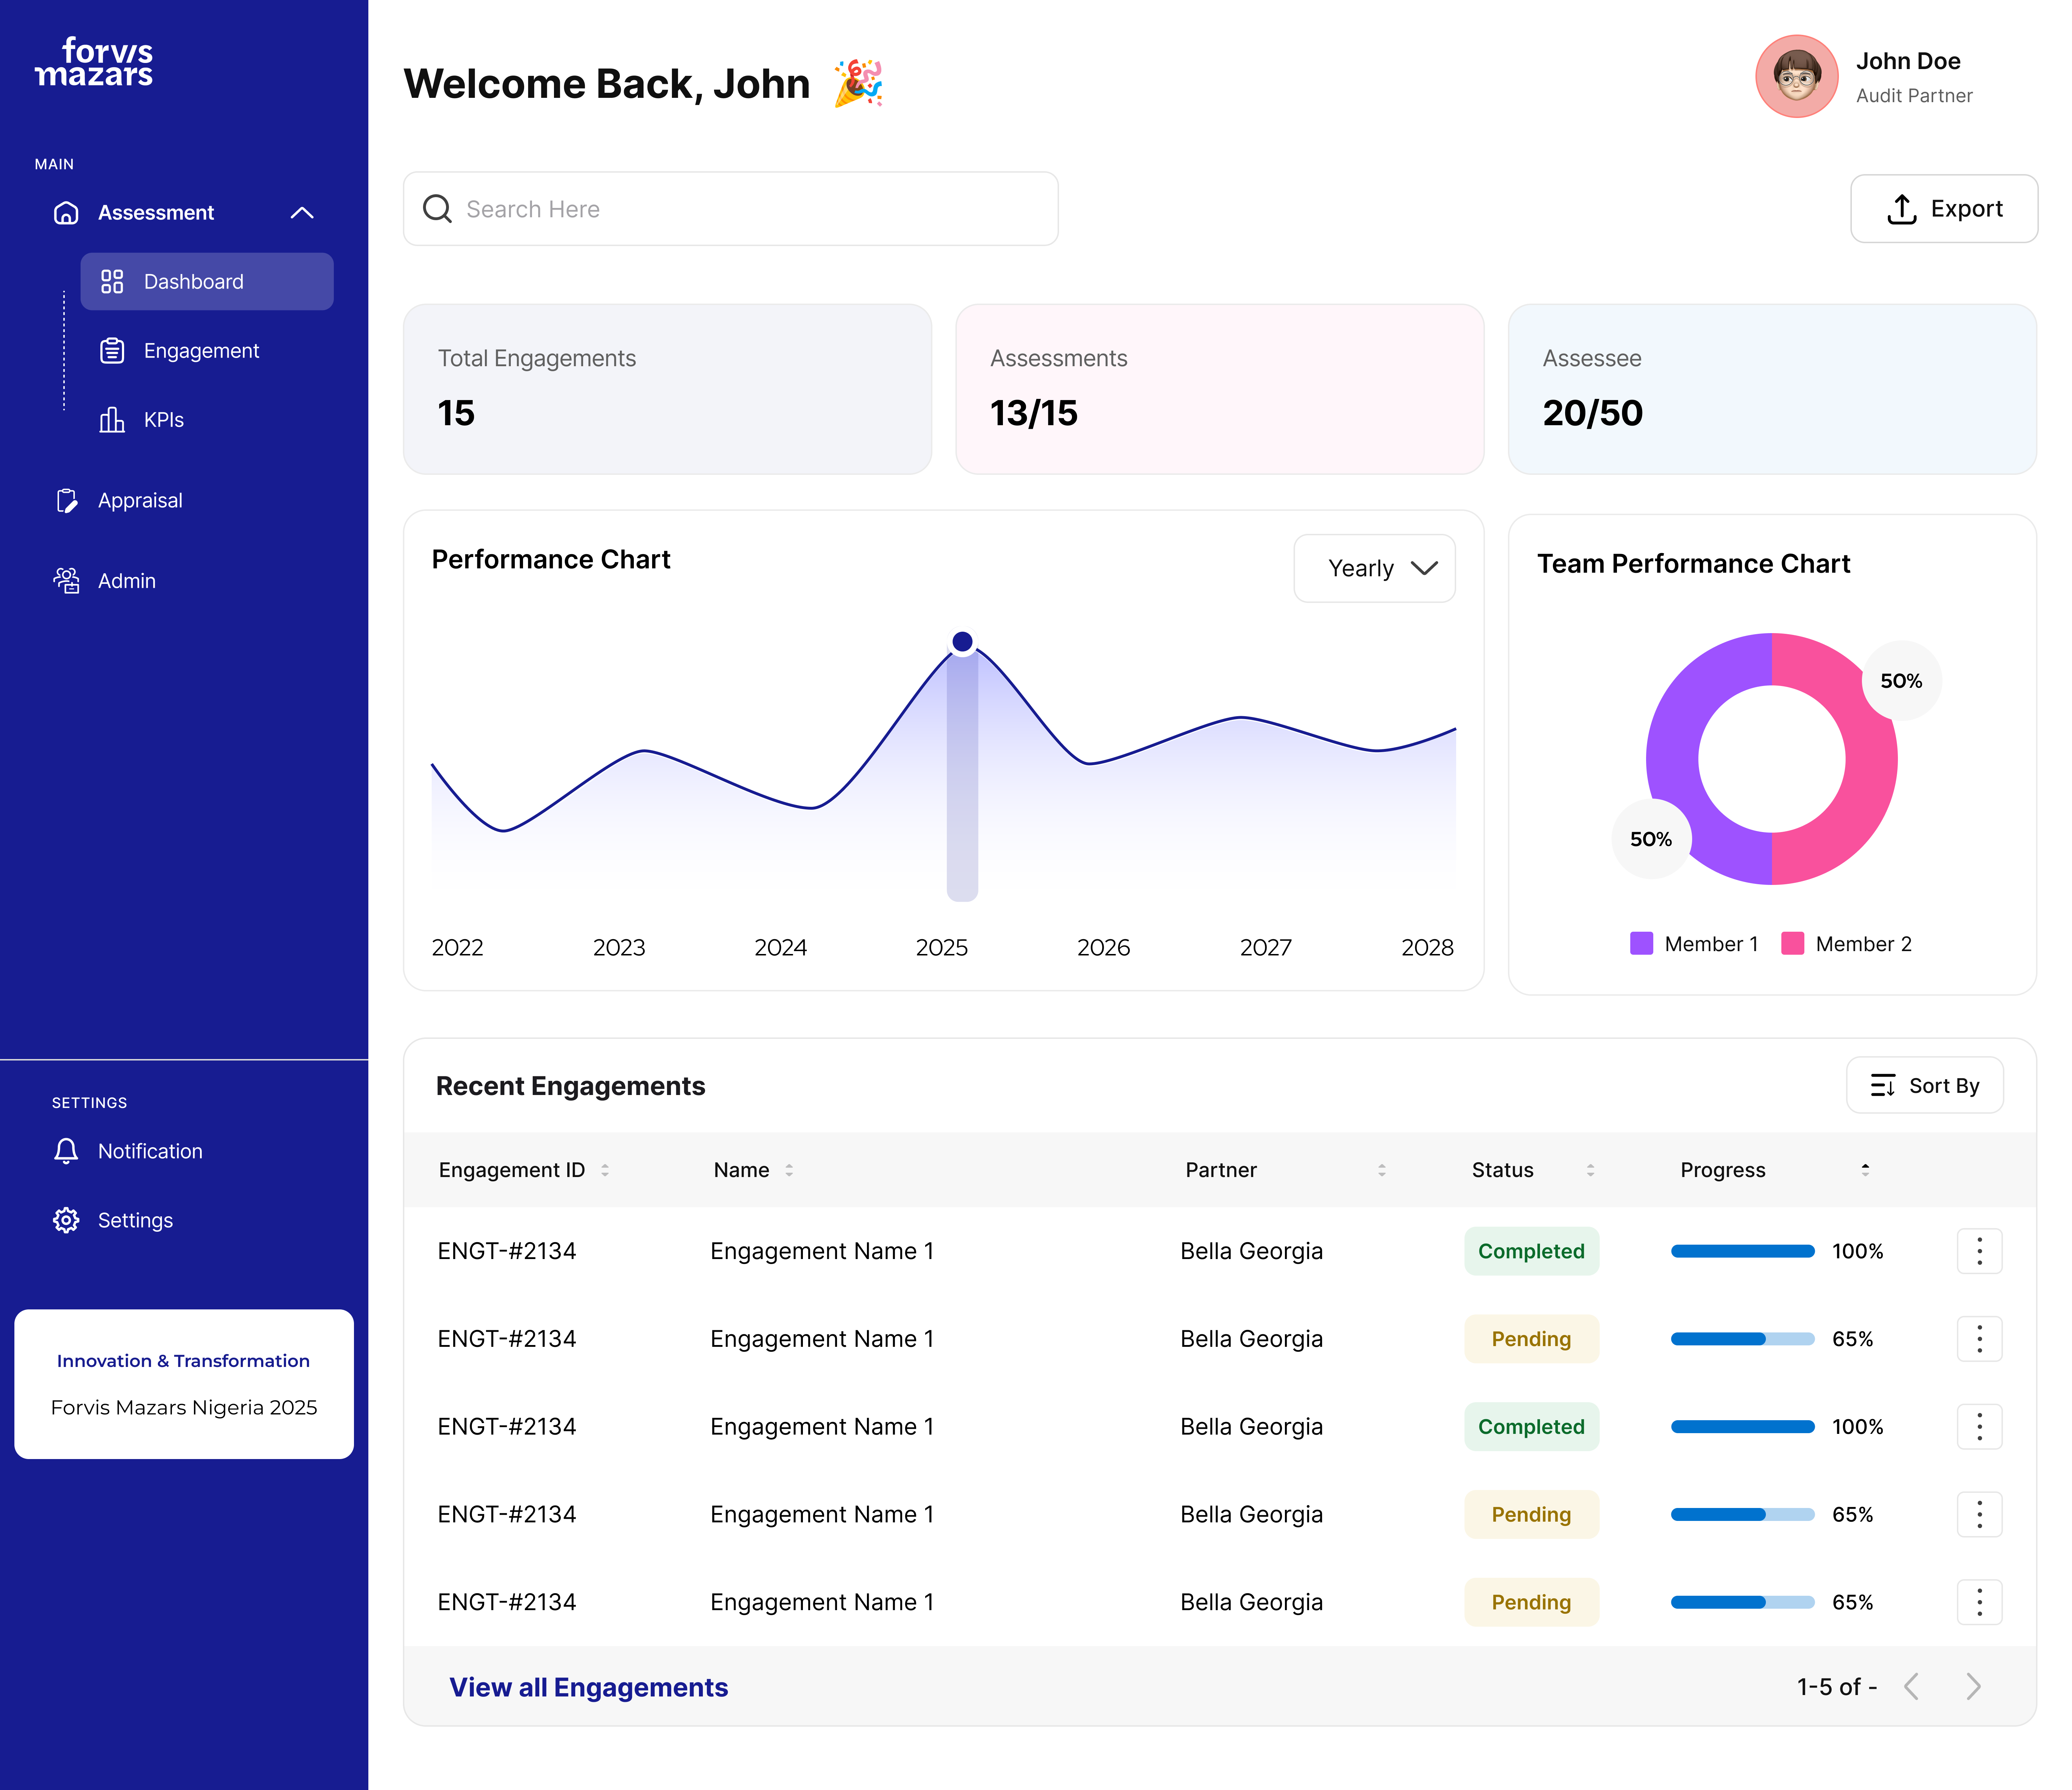Click the Innovation & Transformation card
The image size is (2072, 1790).
pos(184,1384)
